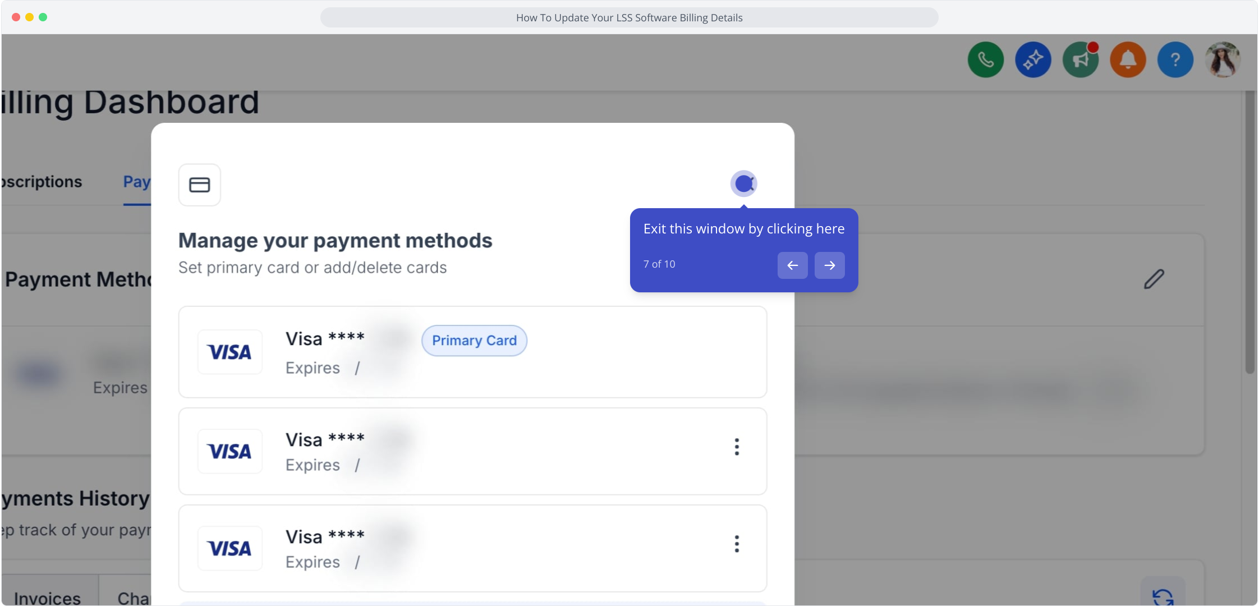Open the user profile avatar
The height and width of the screenshot is (606, 1259).
(1223, 59)
